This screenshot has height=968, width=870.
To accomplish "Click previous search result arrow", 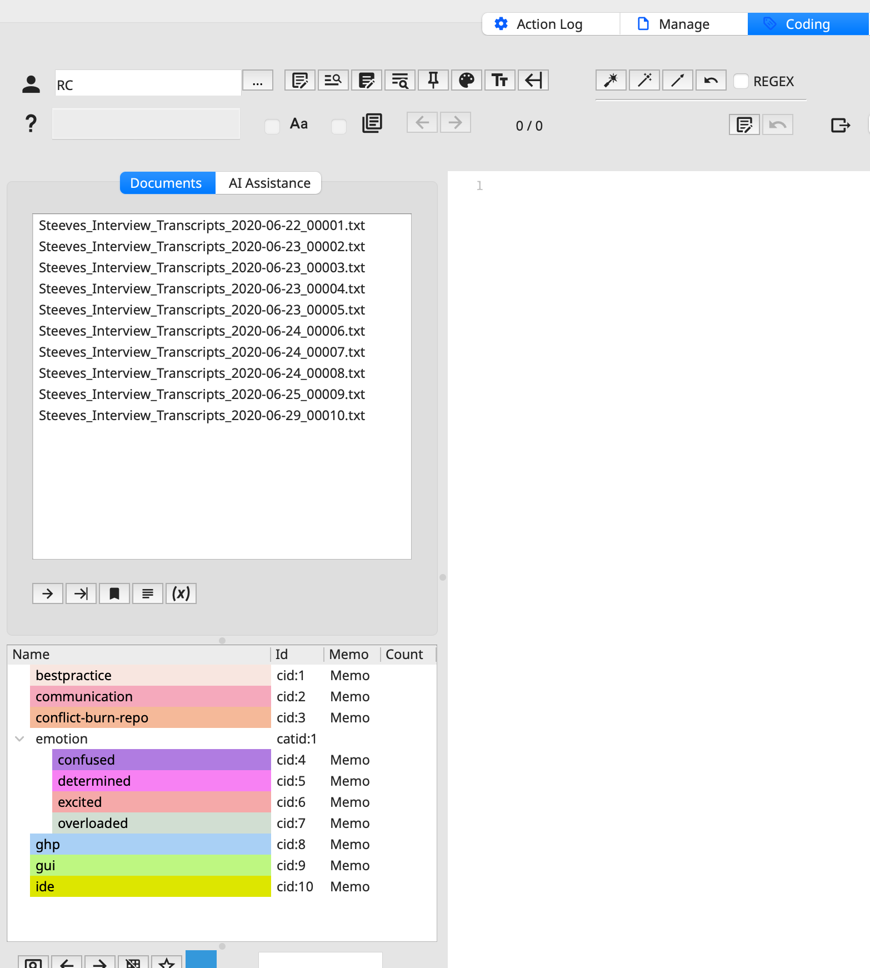I will pos(422,122).
